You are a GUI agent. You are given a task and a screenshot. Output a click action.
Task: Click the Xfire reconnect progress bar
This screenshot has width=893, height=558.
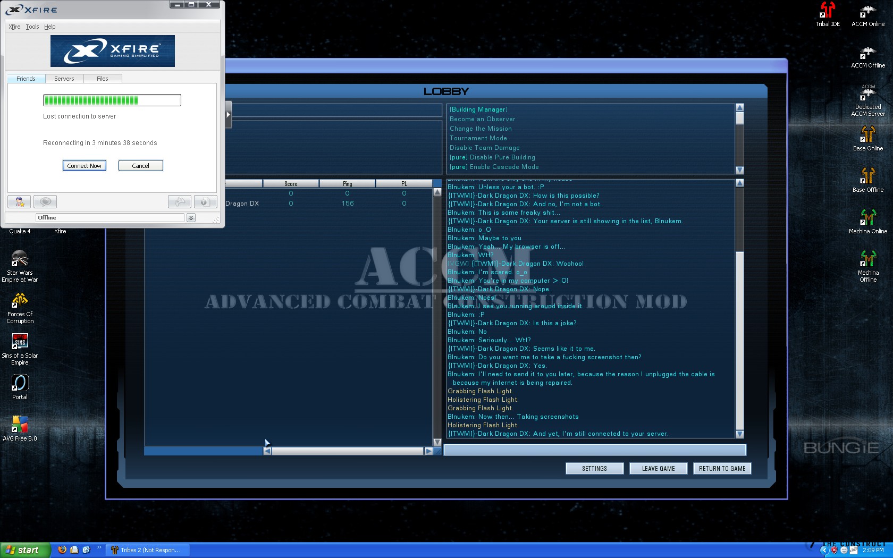pos(112,100)
